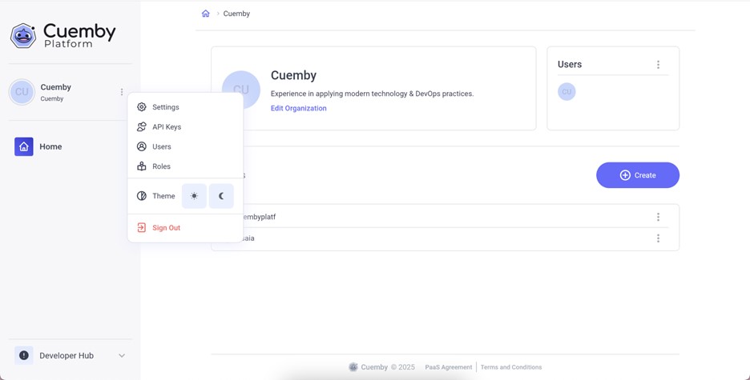Click the Developer Hub icon

[24, 355]
